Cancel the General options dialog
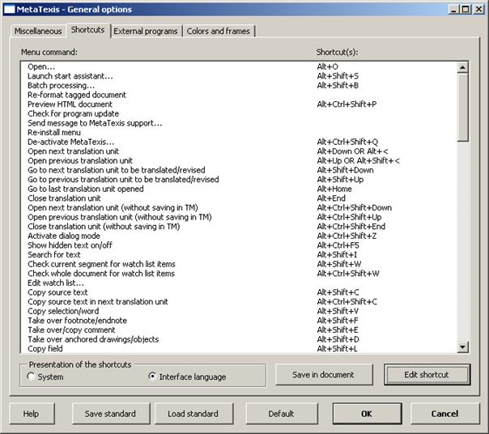Viewport: 489px width, 434px height. [444, 414]
